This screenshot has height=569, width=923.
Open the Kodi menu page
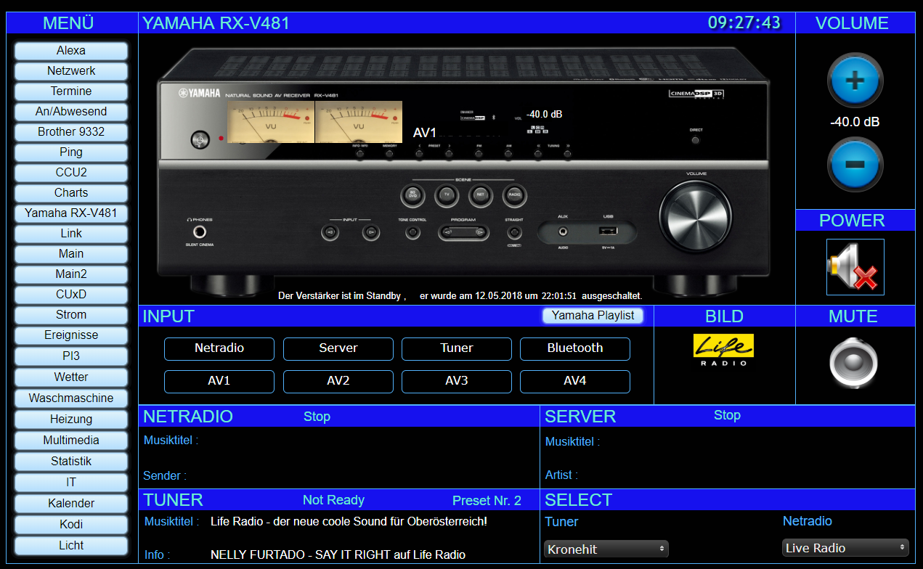(71, 525)
